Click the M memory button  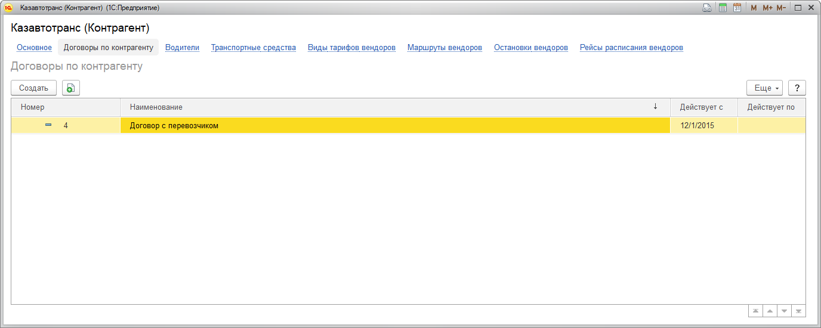click(754, 8)
